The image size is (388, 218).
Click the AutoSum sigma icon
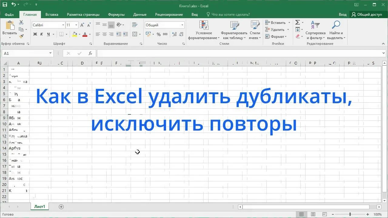point(298,22)
